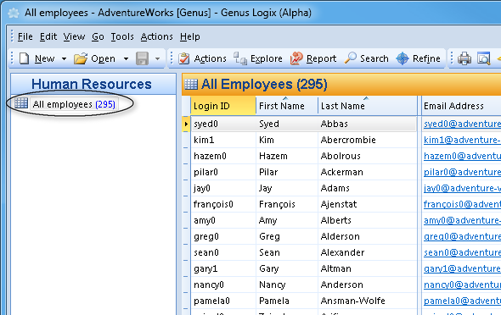
Task: Open the Go menu
Action: pyautogui.click(x=98, y=37)
